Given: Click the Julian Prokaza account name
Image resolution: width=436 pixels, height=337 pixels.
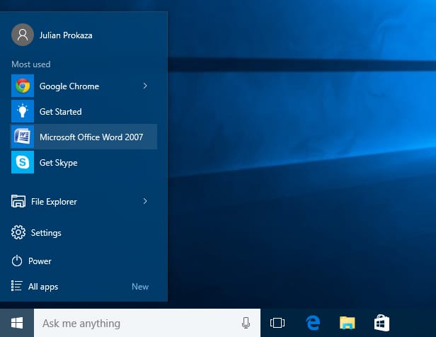Looking at the screenshot, I should (66, 35).
